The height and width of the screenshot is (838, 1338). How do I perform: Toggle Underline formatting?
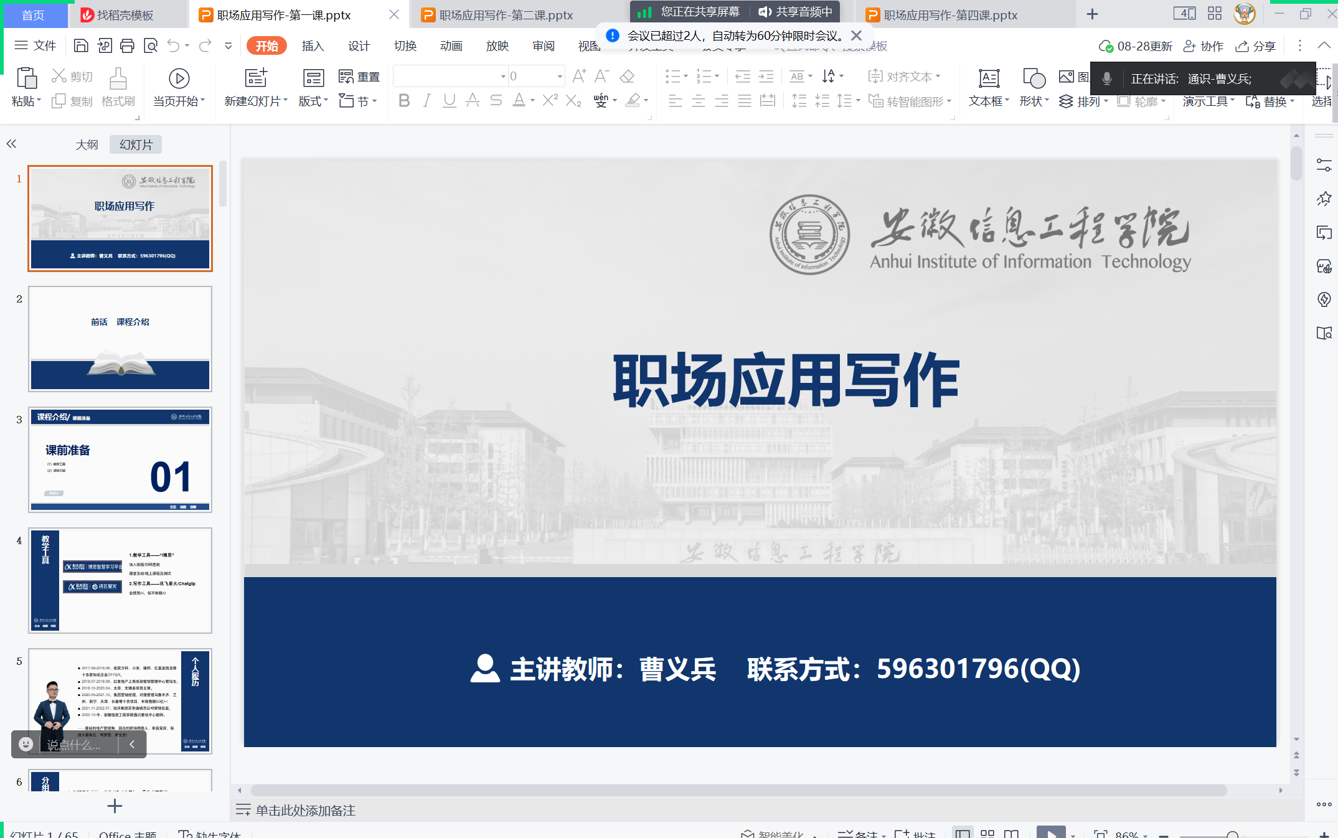[449, 100]
